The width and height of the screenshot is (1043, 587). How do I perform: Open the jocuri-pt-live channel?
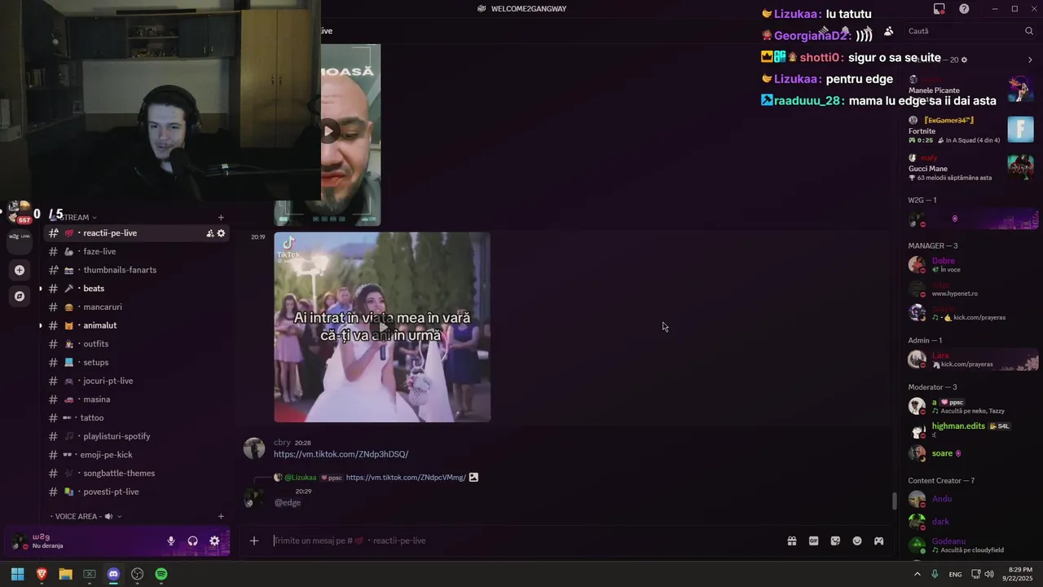(x=135, y=381)
